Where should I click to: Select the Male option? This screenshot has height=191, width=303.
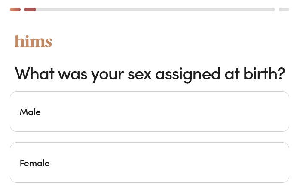click(x=149, y=112)
